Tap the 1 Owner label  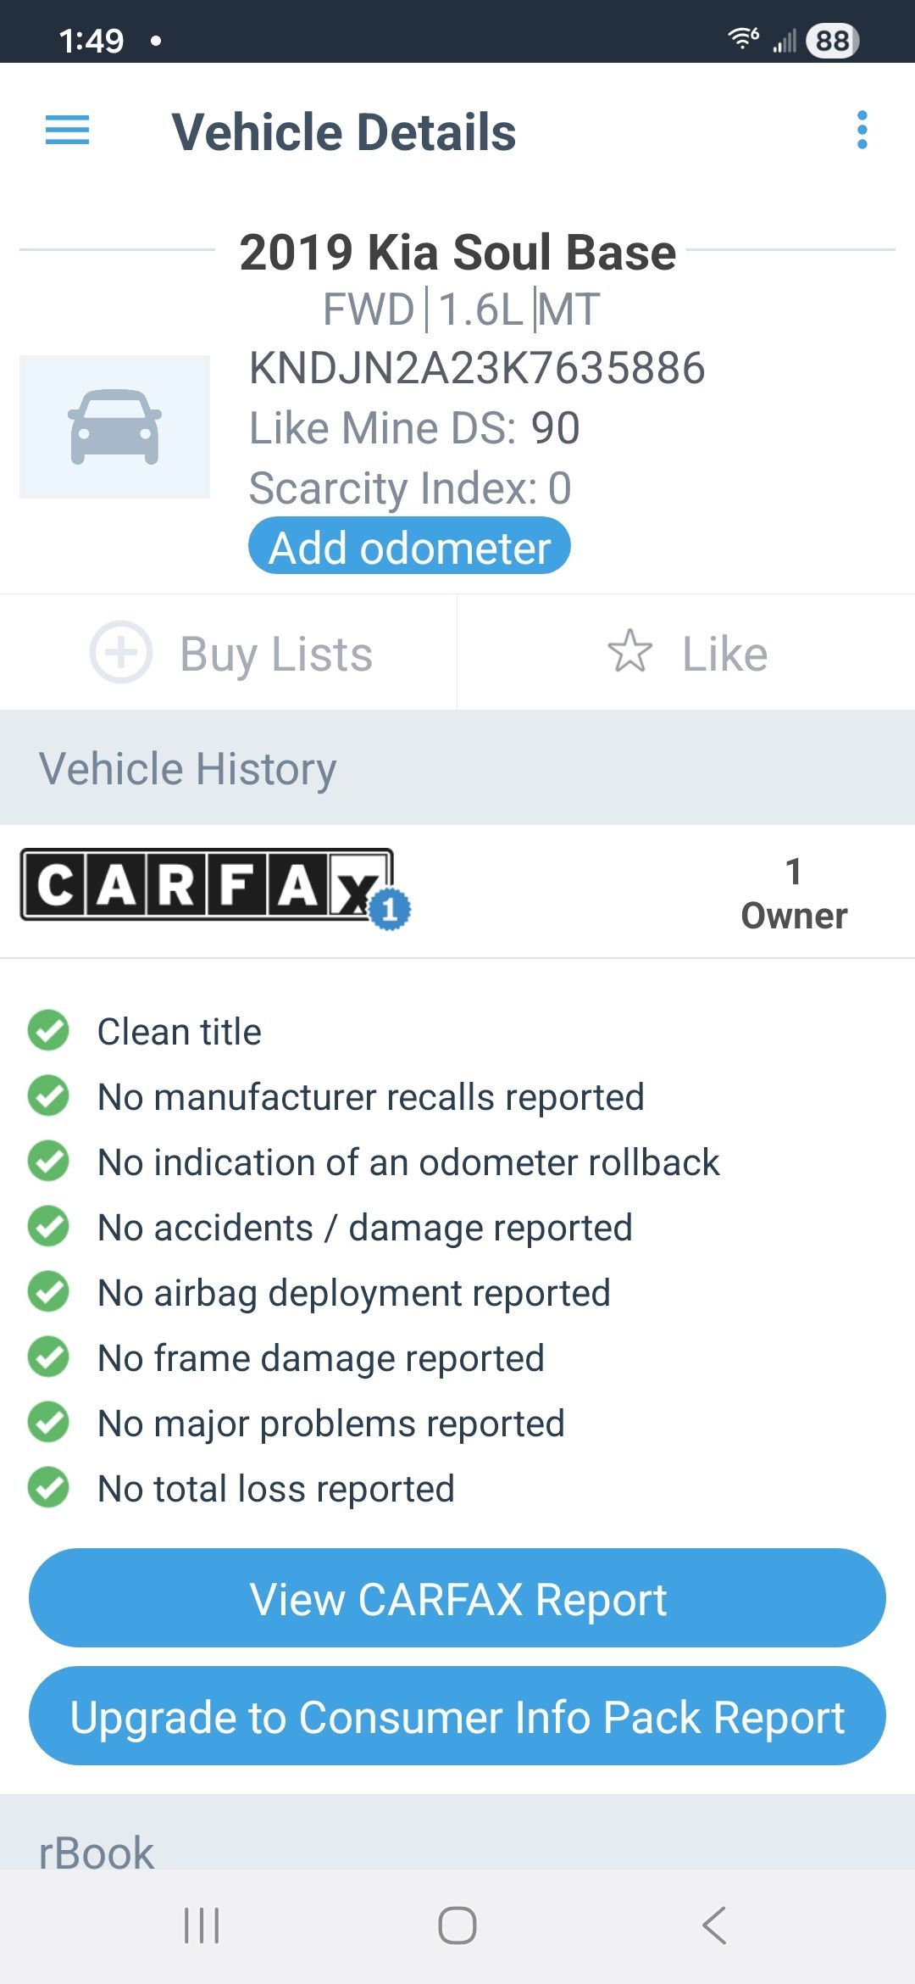tap(794, 894)
